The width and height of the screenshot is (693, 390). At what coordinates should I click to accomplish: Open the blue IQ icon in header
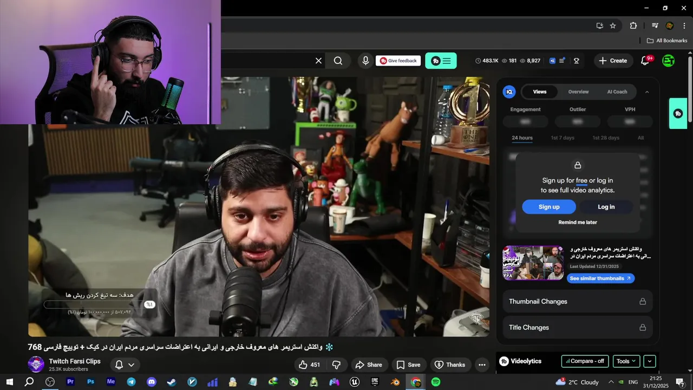pos(552,61)
